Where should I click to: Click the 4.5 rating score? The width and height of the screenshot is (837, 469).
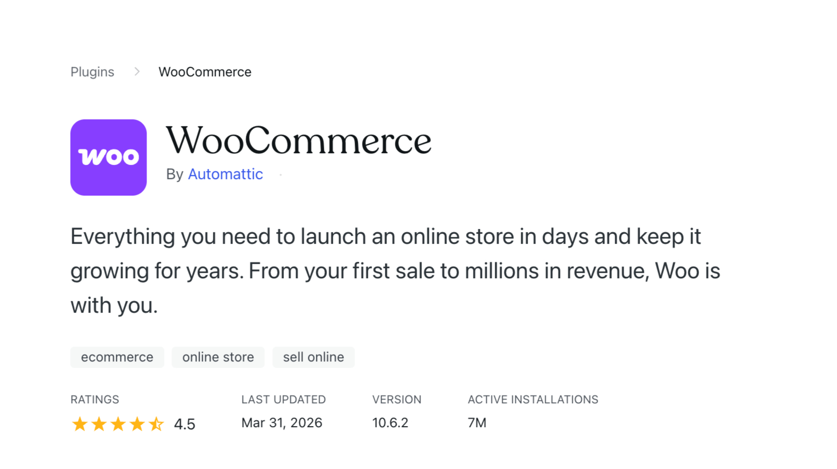[x=185, y=424]
